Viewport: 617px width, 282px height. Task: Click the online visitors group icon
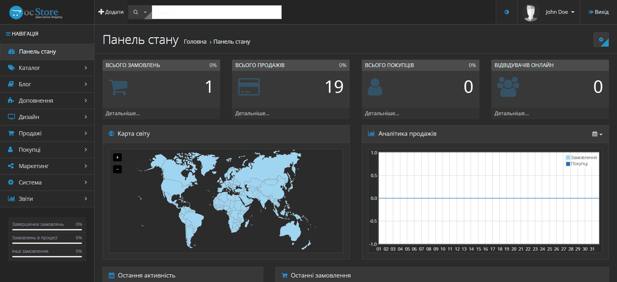(508, 87)
